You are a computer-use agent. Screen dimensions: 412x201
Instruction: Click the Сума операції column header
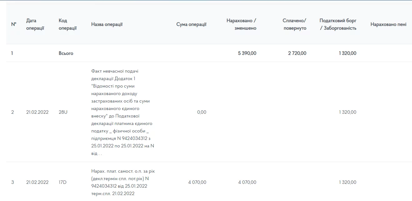click(x=191, y=24)
